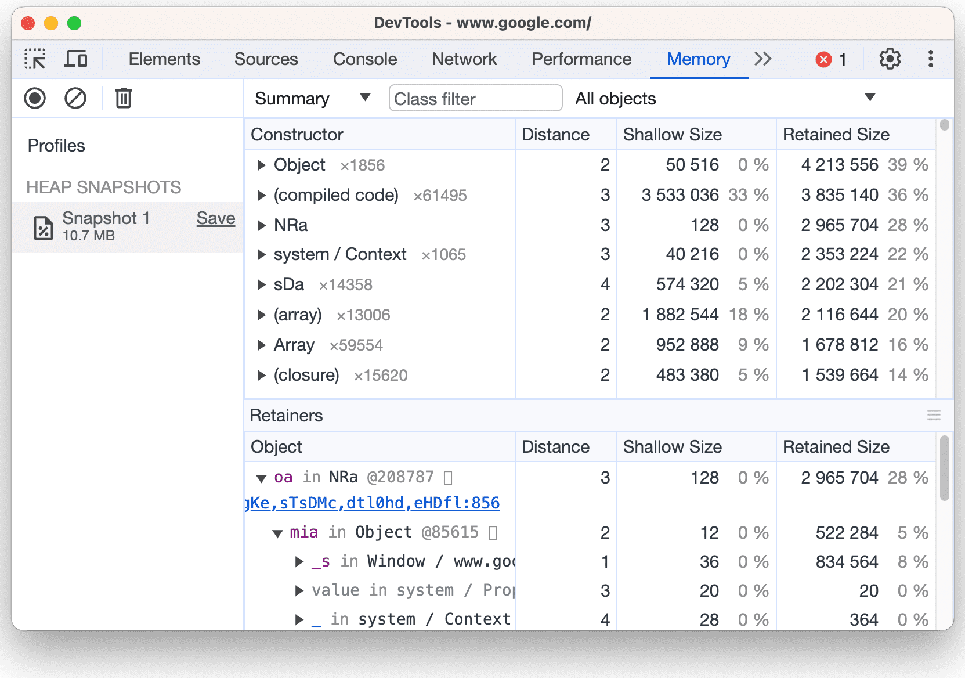Expand the Object constructor row

261,165
